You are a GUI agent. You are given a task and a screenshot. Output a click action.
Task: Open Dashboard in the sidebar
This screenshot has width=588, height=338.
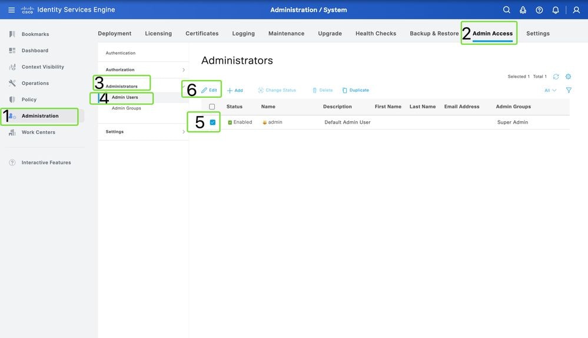35,50
